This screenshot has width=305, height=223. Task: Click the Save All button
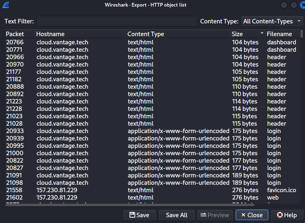tap(177, 215)
